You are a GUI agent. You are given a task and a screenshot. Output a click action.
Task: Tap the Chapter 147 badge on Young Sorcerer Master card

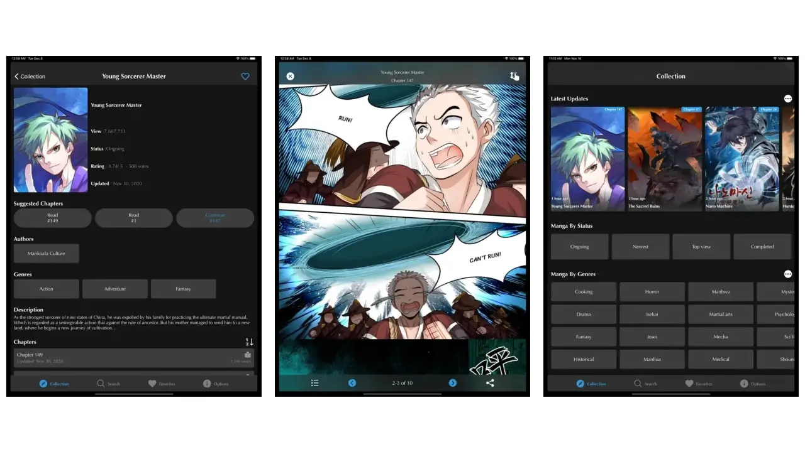coord(613,109)
